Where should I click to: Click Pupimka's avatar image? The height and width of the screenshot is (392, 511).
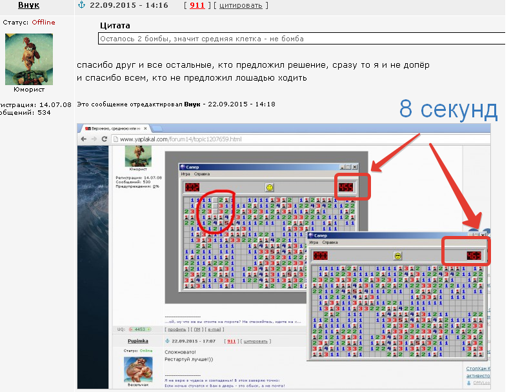point(138,369)
